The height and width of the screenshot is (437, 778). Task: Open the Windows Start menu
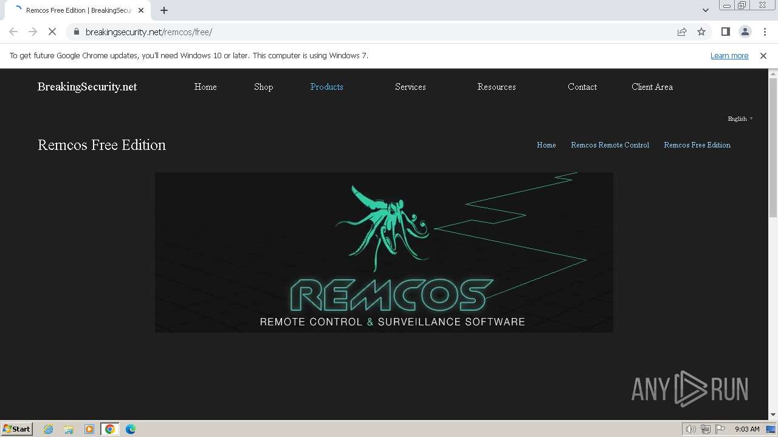click(x=17, y=429)
